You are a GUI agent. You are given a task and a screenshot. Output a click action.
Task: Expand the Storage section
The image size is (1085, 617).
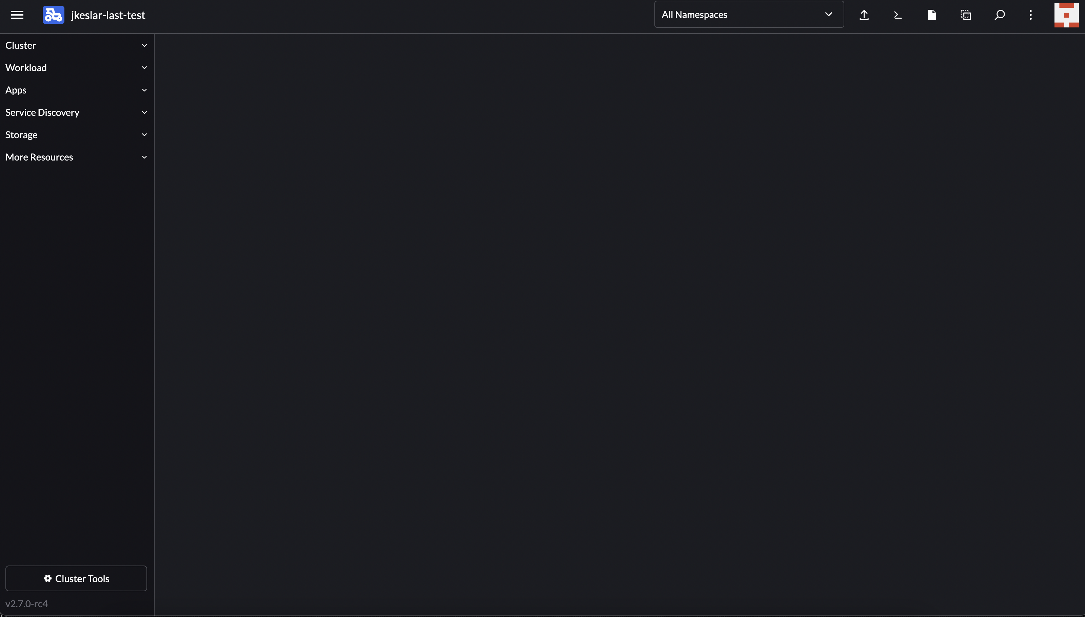pyautogui.click(x=76, y=134)
